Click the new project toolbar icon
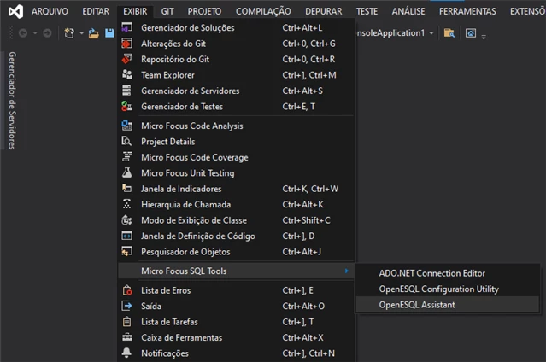 pos(69,33)
